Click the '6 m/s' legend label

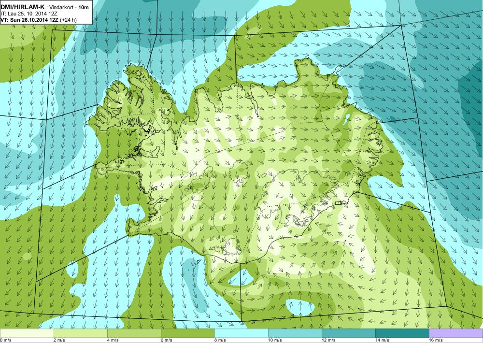(167, 340)
